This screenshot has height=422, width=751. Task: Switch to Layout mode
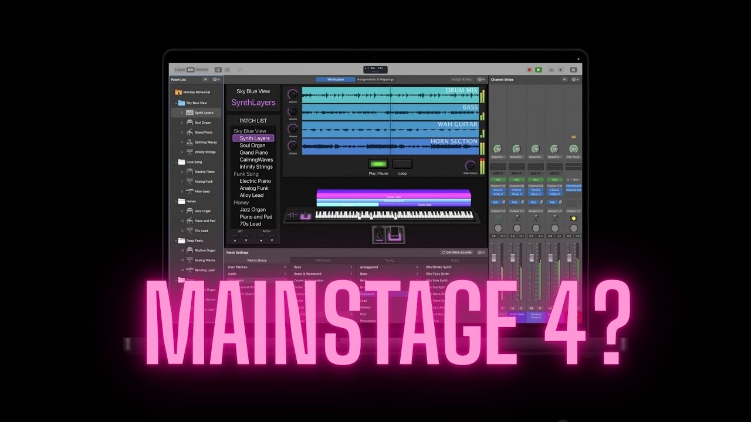point(180,70)
